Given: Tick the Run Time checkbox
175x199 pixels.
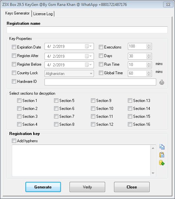Looking at the screenshot, I should pos(101,64).
